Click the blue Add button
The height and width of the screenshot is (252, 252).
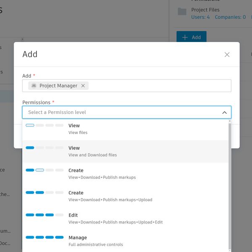tap(192, 37)
